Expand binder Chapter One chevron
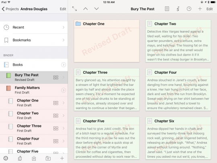Screen dimensions: 217x163 click(x=63, y=103)
